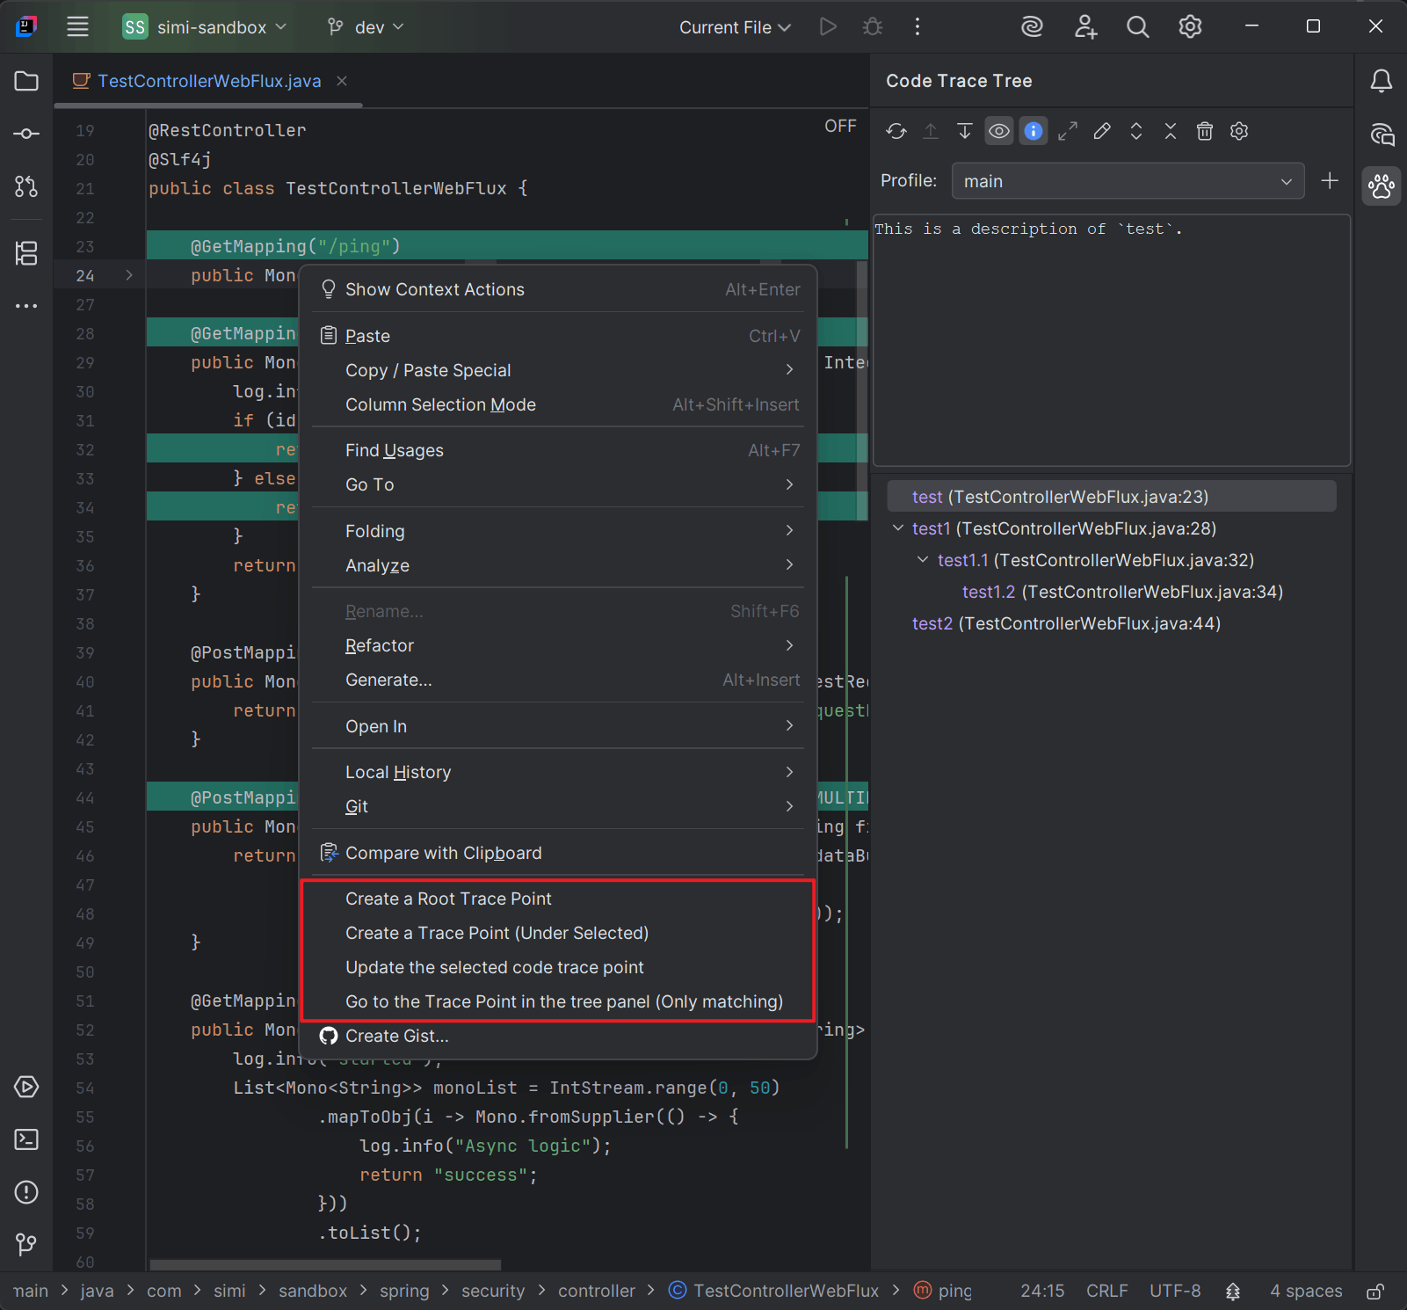Export trace tree with upload arrow
The height and width of the screenshot is (1310, 1407).
pyautogui.click(x=931, y=131)
